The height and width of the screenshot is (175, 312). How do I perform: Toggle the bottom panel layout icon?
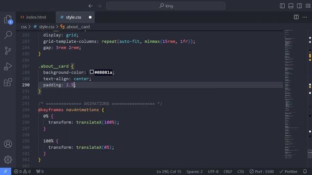click(x=291, y=6)
